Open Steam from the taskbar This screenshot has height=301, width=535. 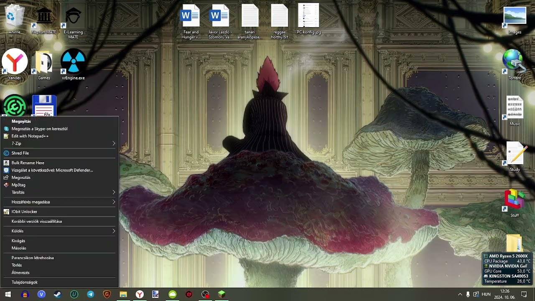coord(57,294)
